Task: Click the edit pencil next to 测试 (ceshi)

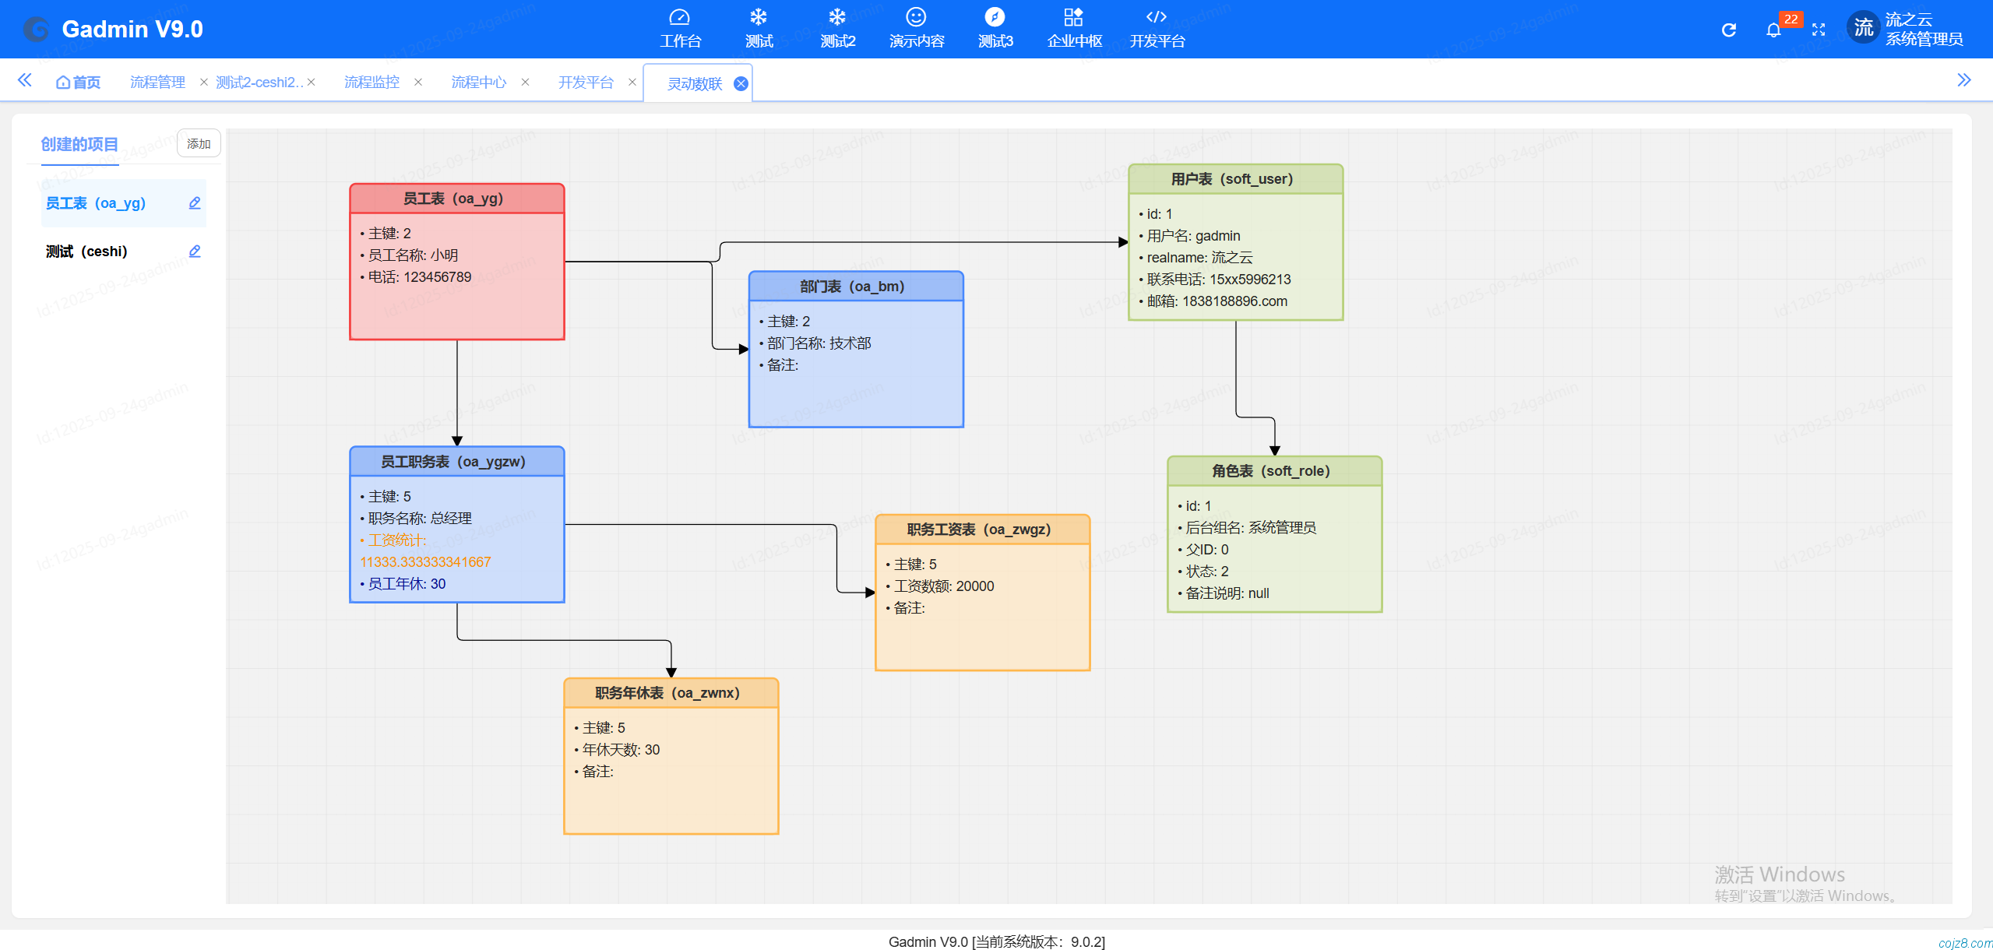Action: point(195,252)
